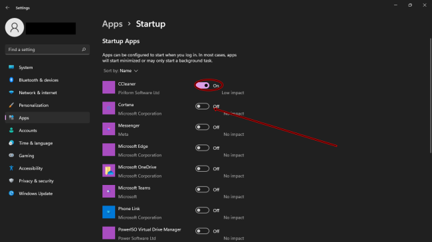The image size is (432, 242).
Task: Enable Cortana at startup
Action: click(x=203, y=106)
